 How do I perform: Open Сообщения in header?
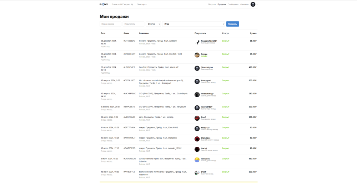coord(233,4)
